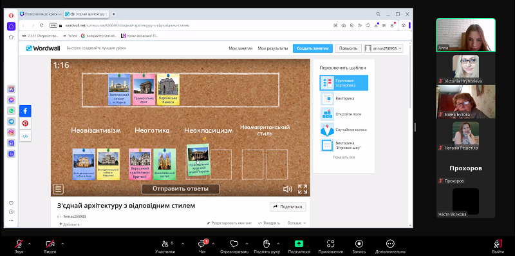Click the green Поделиться share screen button
The height and width of the screenshot is (256, 515).
click(x=299, y=246)
